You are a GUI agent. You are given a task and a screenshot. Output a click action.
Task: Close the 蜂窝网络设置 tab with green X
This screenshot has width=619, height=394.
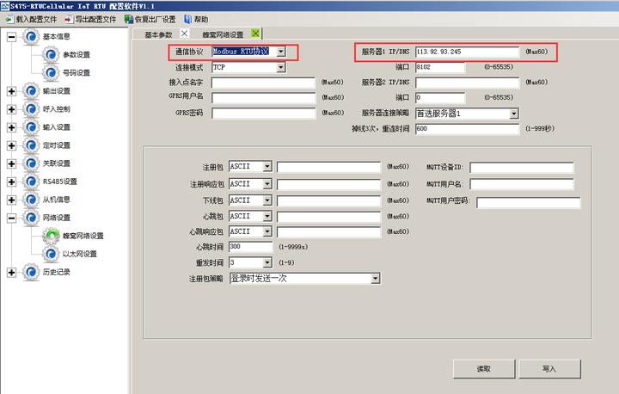(256, 34)
